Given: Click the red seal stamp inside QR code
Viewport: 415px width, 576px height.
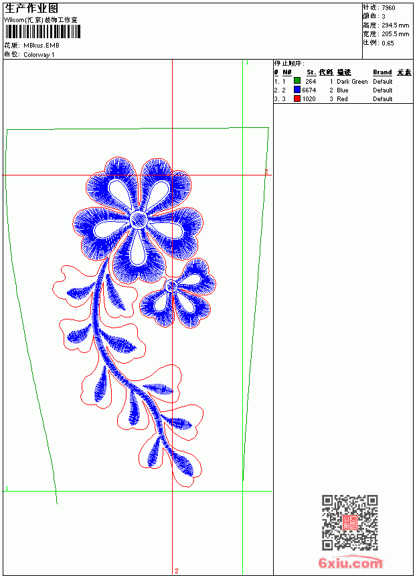Looking at the screenshot, I should pos(350,522).
